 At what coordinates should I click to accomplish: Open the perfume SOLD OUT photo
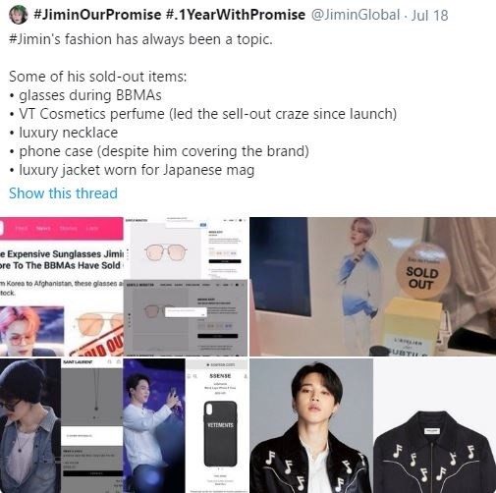(372, 287)
